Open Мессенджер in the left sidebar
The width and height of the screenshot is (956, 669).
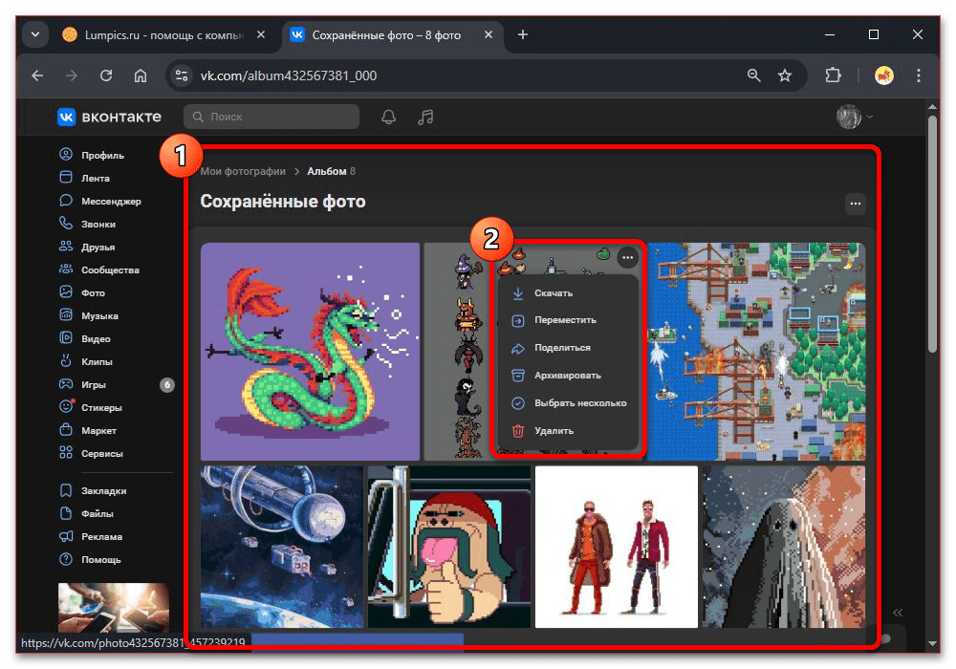(111, 202)
